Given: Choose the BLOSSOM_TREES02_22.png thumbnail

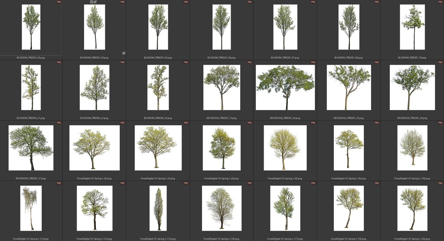Looking at the screenshot, I should (95, 87).
